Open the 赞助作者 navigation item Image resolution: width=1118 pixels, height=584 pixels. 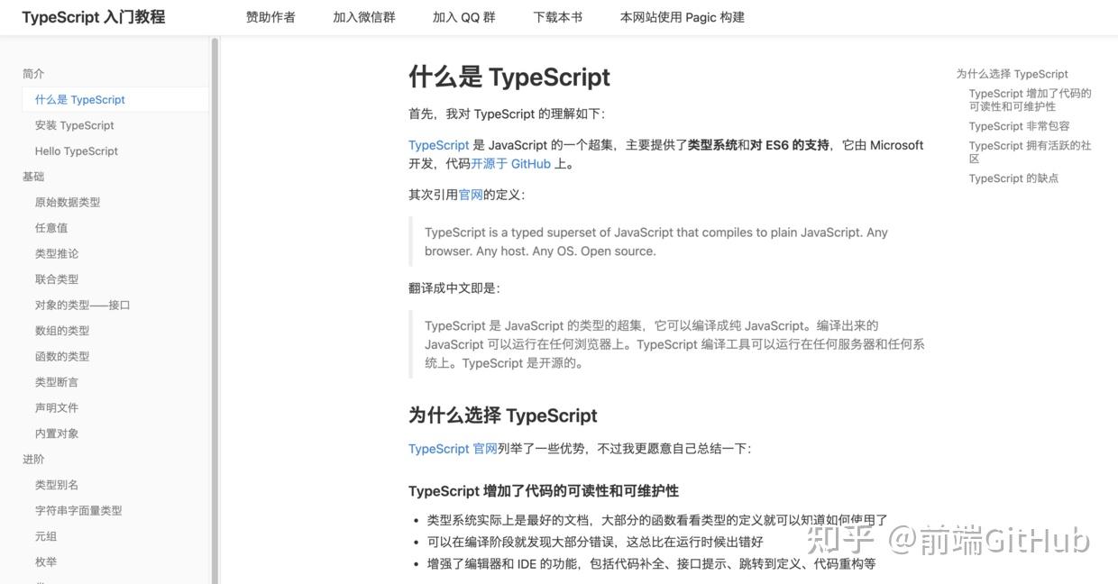pyautogui.click(x=270, y=16)
